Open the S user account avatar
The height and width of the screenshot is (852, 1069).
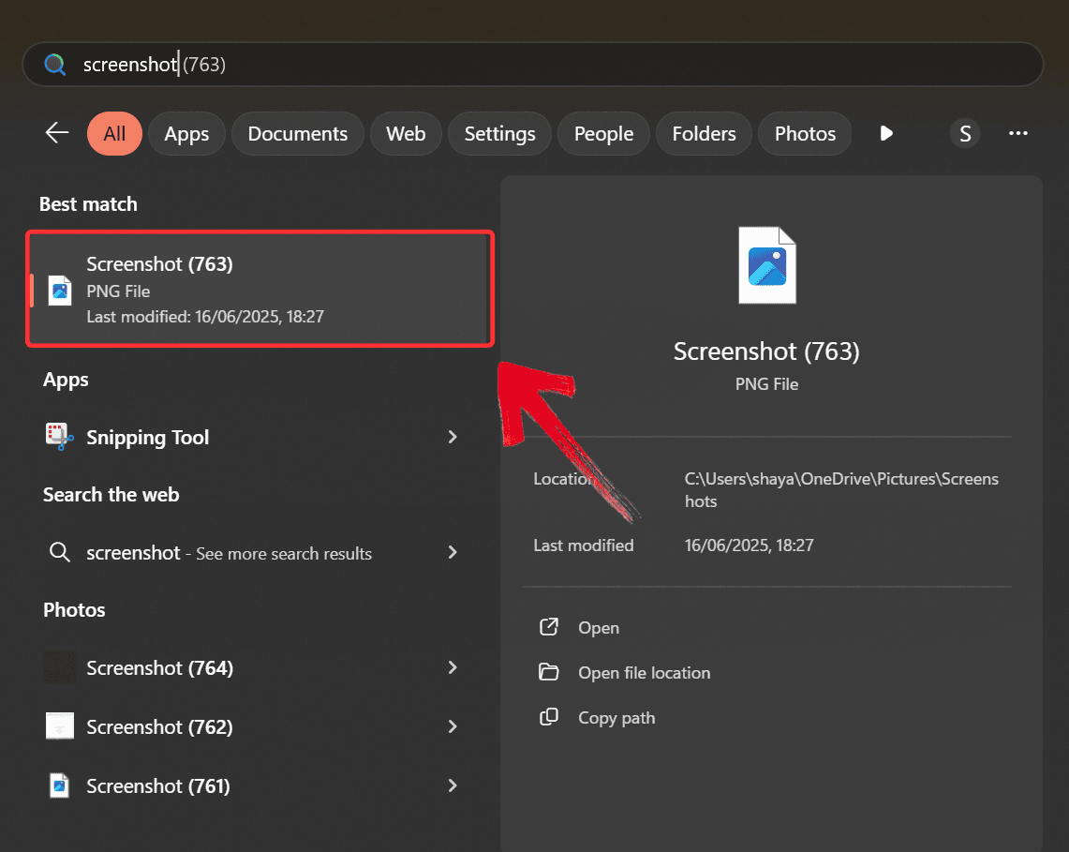(x=965, y=134)
